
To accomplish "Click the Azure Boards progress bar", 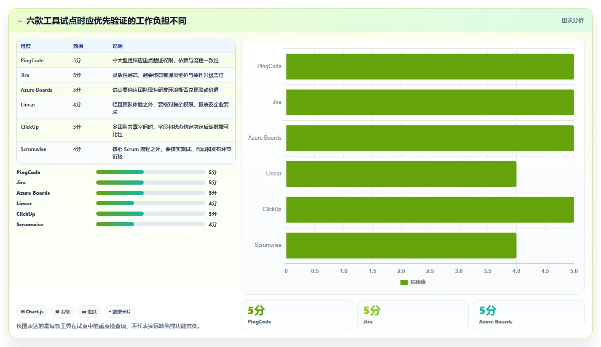I will [150, 193].
